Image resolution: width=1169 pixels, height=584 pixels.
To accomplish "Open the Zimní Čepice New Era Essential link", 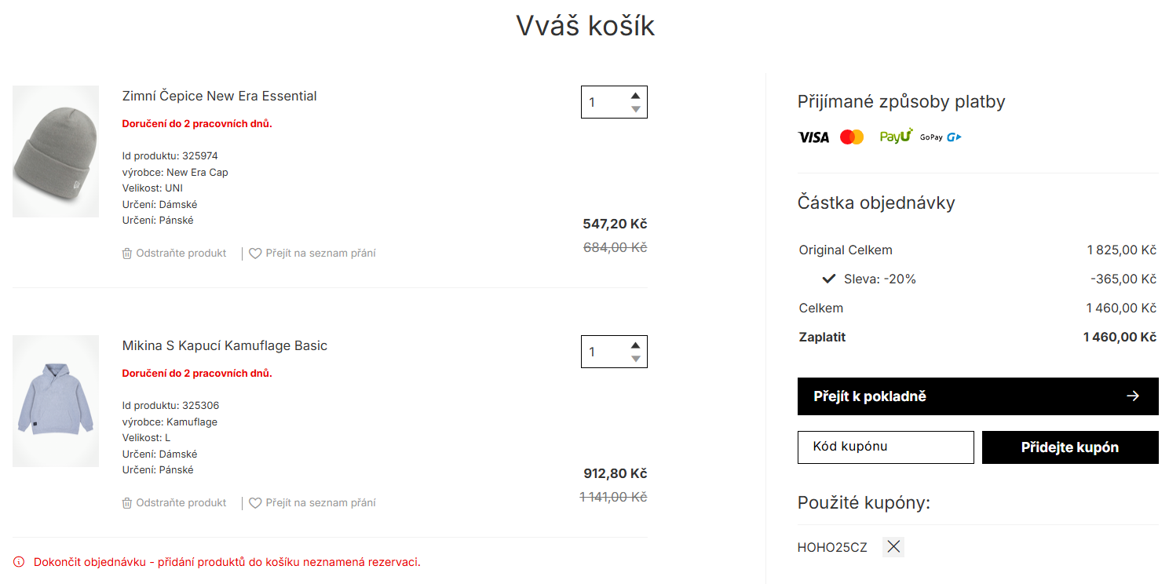I will click(x=219, y=97).
